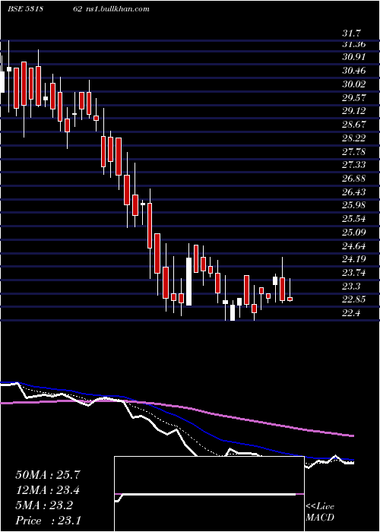Screen dimensions: 380x532
Task: Click the 28.67 price level label
Action: pyautogui.click(x=354, y=125)
